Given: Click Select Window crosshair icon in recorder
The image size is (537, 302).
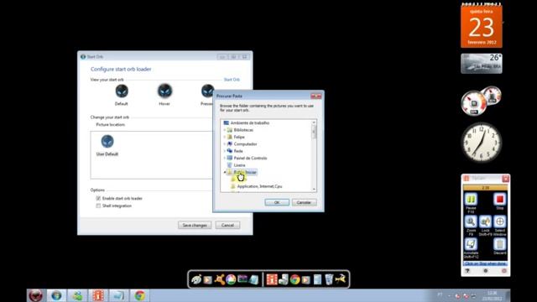Looking at the screenshot, I should [500, 221].
